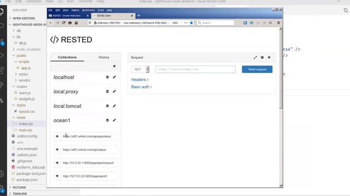Open the browser Help menu
The width and height of the screenshot is (350, 196).
109,10
